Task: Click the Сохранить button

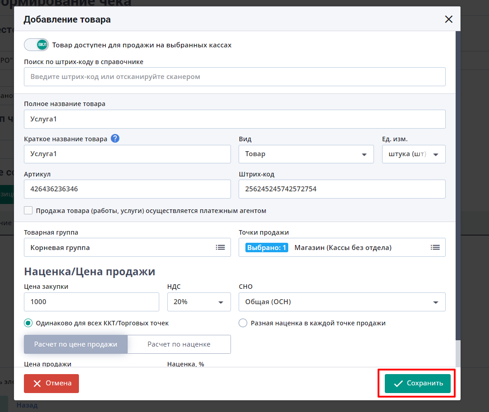Action: click(x=418, y=383)
